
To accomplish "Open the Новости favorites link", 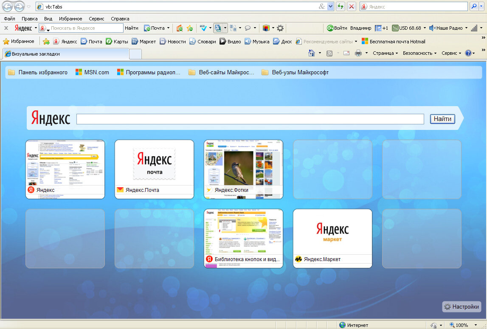I will tap(173, 41).
